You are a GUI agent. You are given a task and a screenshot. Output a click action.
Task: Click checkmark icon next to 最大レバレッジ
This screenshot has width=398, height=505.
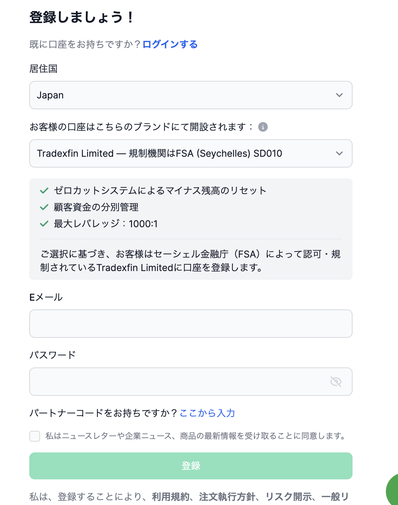[x=44, y=224]
